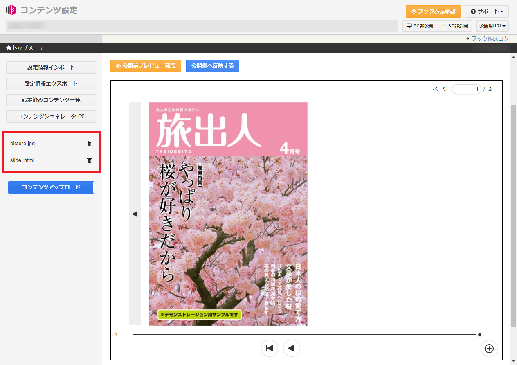
Task: Delete slide_html using its trash icon
Action: (89, 160)
